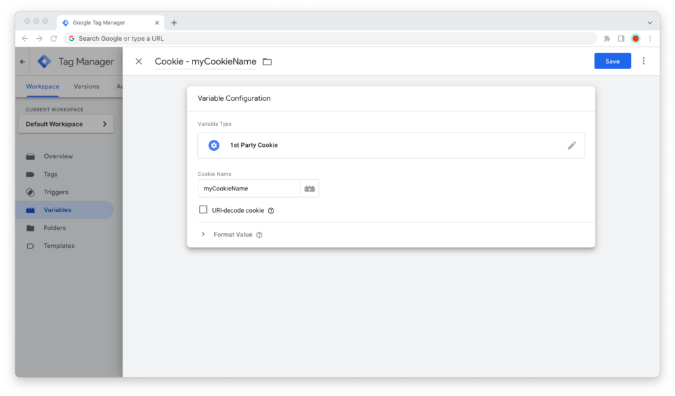Click the browser back arrow
This screenshot has width=675, height=396.
click(x=25, y=38)
